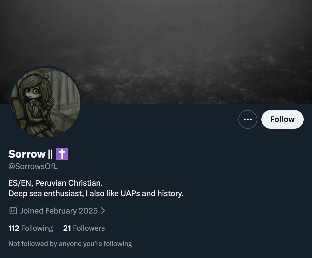Click the word Following label
The height and width of the screenshot is (258, 312).
click(x=37, y=228)
